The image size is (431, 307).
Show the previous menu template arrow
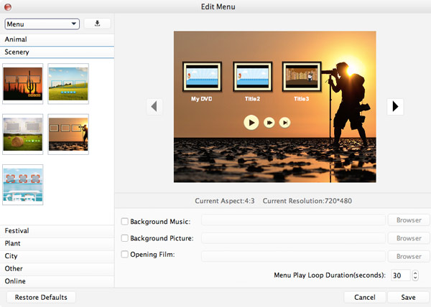(x=154, y=106)
